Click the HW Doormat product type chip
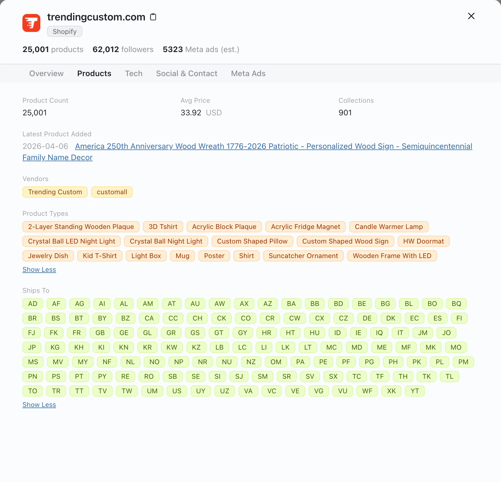The height and width of the screenshot is (482, 501). 423,241
